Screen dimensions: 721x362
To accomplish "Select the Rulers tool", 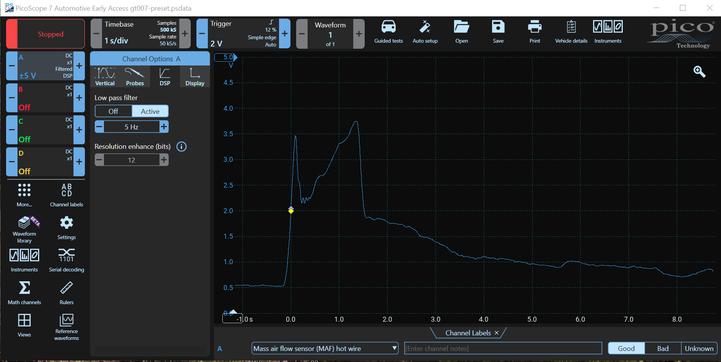I will click(67, 293).
